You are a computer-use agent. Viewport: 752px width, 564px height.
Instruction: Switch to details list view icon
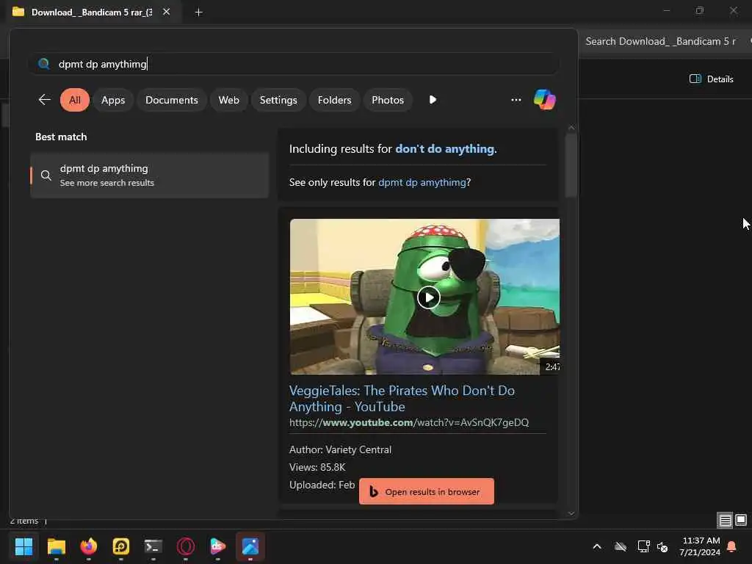(725, 520)
